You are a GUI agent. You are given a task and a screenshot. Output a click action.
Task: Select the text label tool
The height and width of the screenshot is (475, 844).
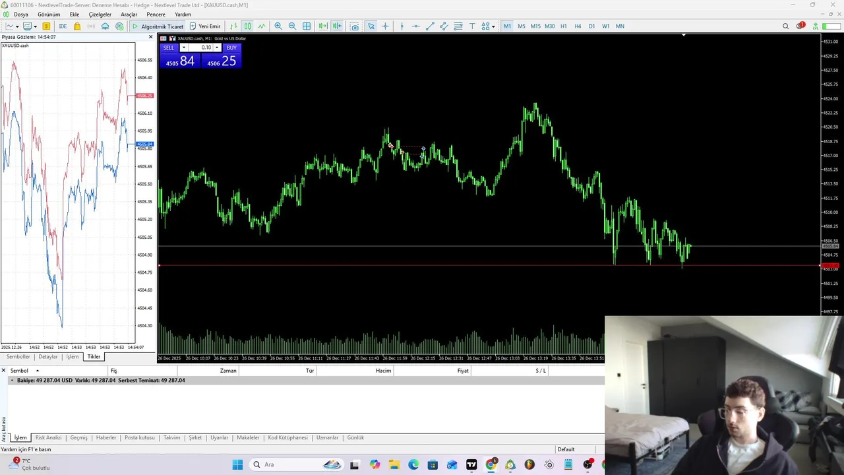[472, 26]
